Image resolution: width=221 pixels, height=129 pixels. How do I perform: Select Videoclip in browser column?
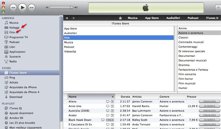[x=118, y=51]
